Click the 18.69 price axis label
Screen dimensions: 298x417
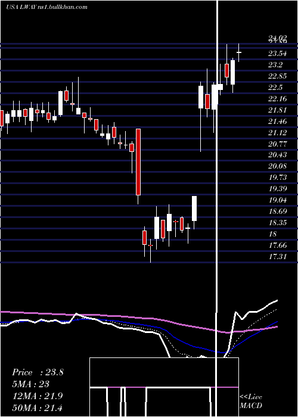point(277,211)
